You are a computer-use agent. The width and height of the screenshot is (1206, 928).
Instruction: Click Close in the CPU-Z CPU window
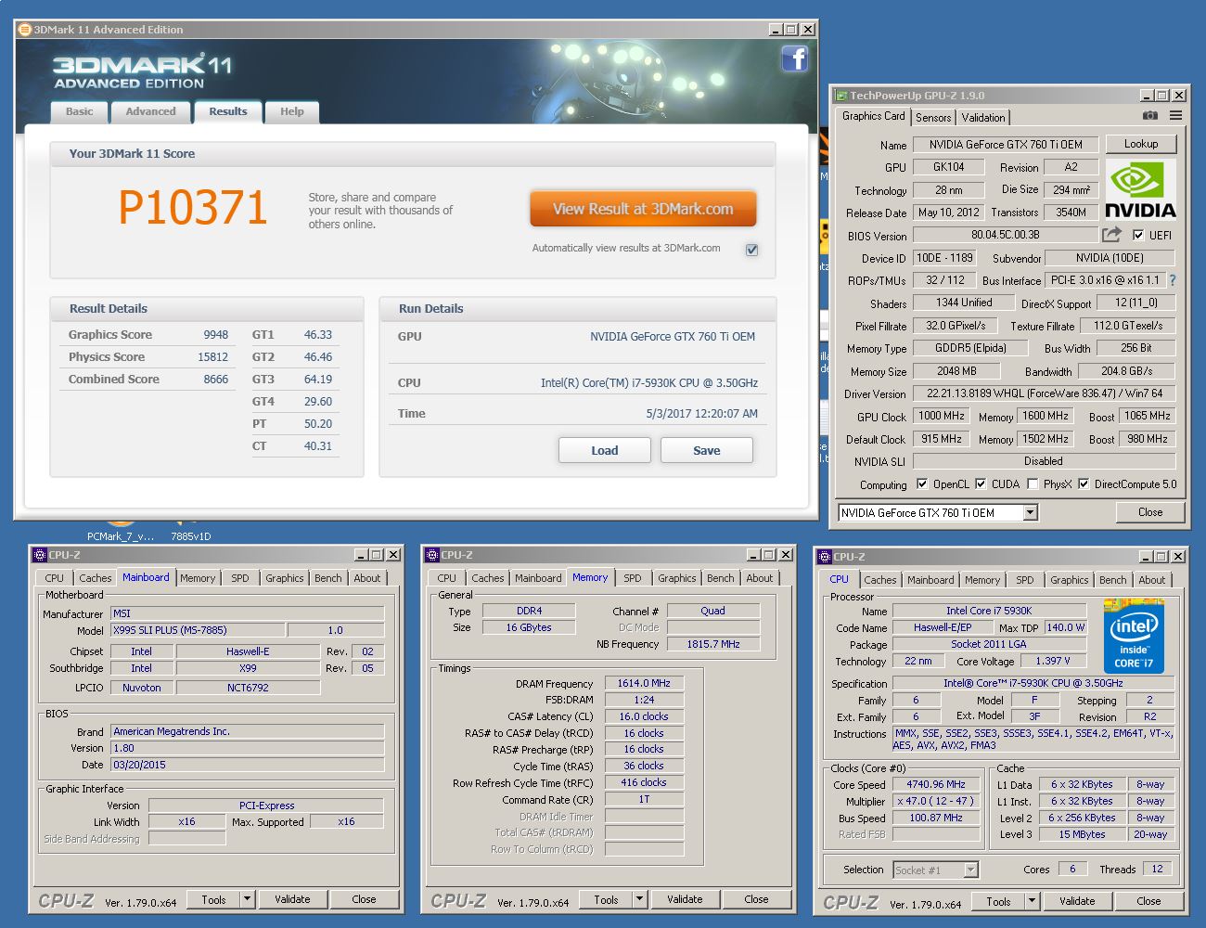pos(1148,901)
